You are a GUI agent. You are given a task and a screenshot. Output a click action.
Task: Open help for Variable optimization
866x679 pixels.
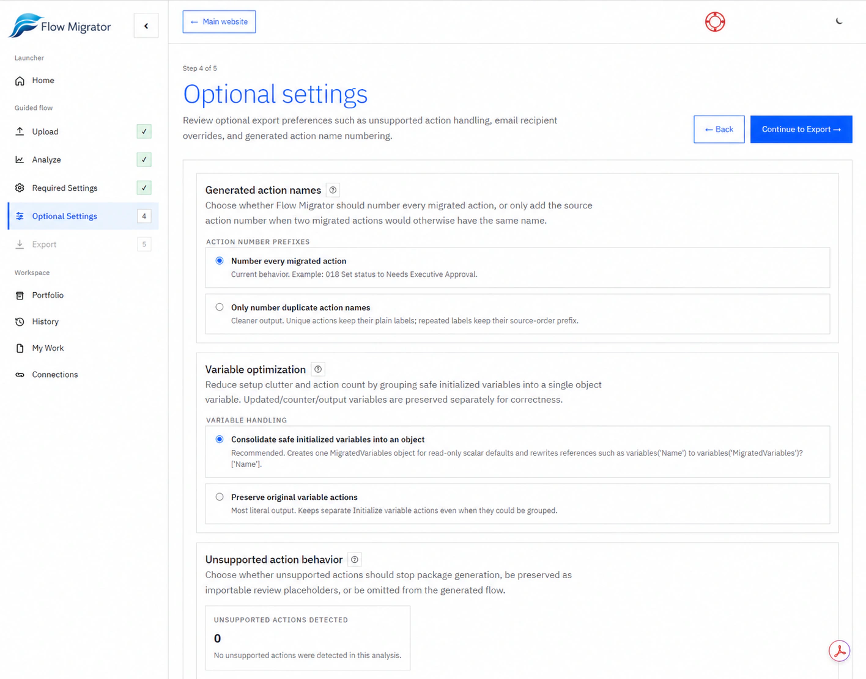(x=318, y=369)
